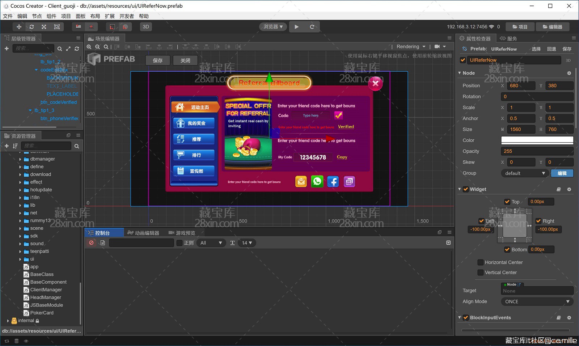Open the Group default dropdown
This screenshot has width=579, height=346.
525,173
